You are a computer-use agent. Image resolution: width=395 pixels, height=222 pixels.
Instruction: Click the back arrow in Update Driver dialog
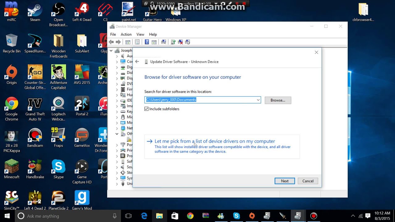[137, 62]
